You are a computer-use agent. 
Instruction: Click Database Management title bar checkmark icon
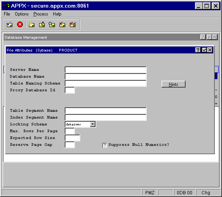pos(209,37)
